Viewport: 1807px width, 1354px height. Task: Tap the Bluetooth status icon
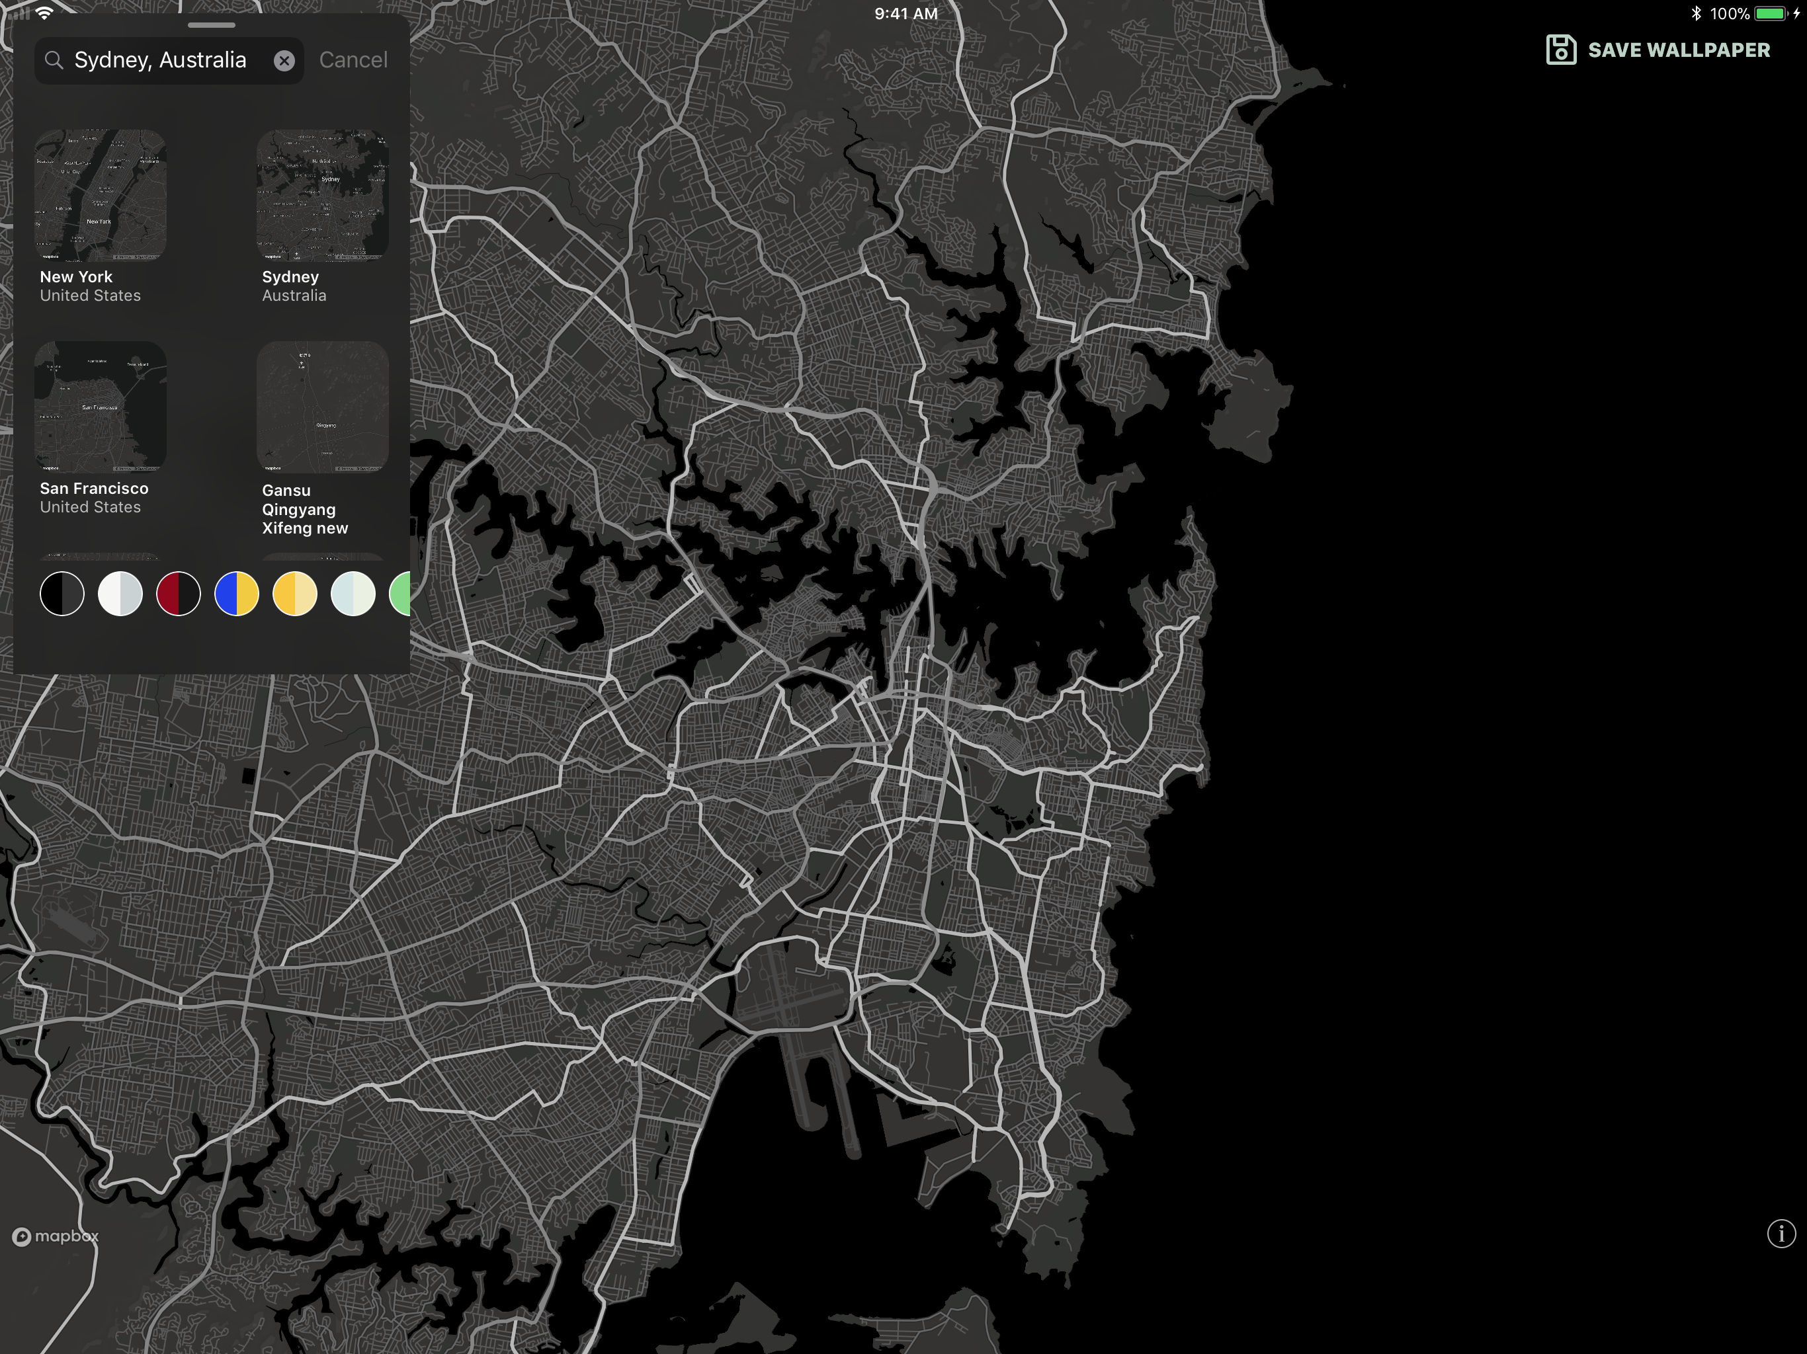pyautogui.click(x=1696, y=13)
